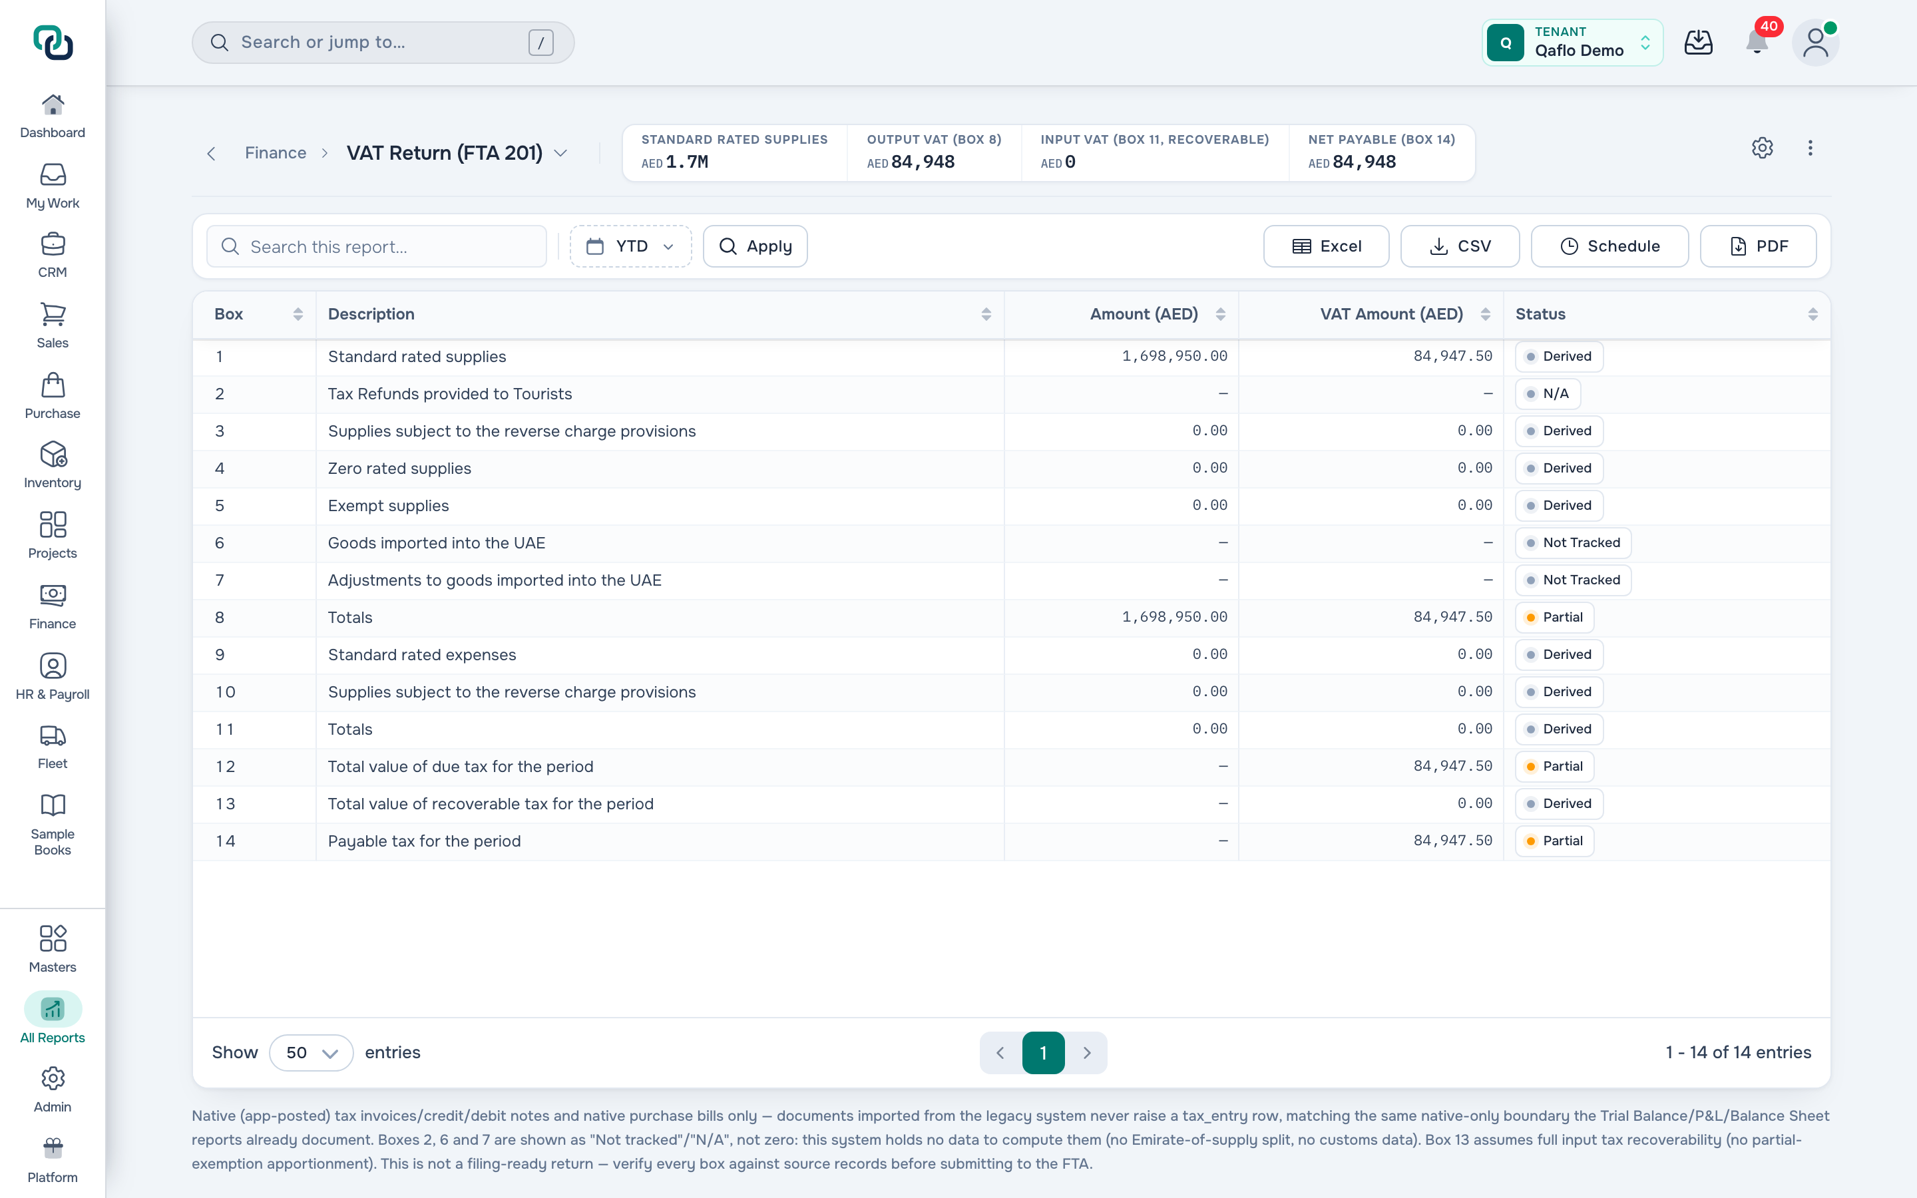Click the Apply filter button
Screen dimensions: 1917x1198
[755, 246]
